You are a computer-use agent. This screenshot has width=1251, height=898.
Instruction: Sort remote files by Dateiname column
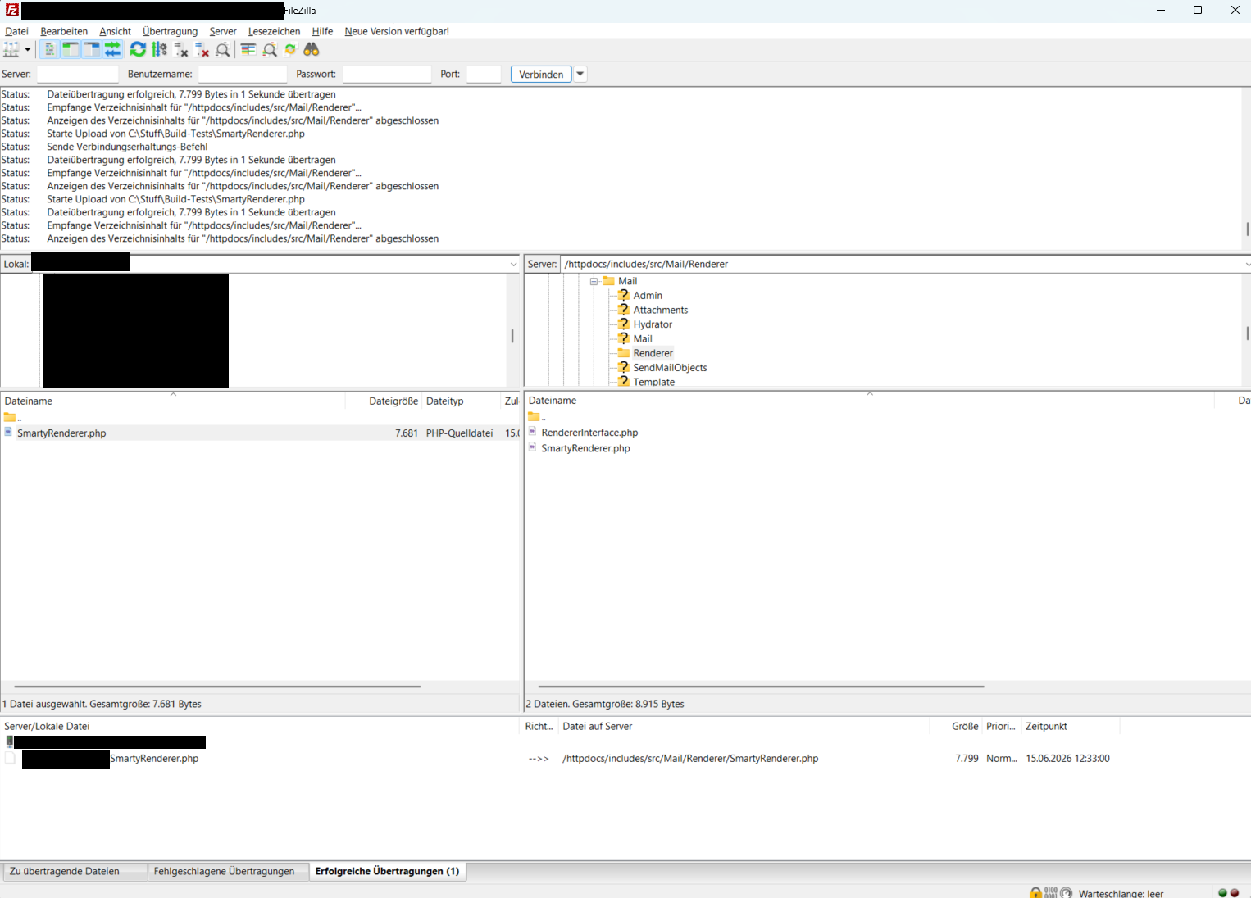tap(869, 400)
